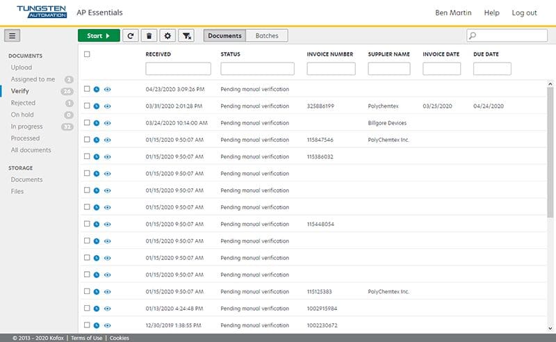
Task: Open the Help link
Action: click(x=491, y=13)
